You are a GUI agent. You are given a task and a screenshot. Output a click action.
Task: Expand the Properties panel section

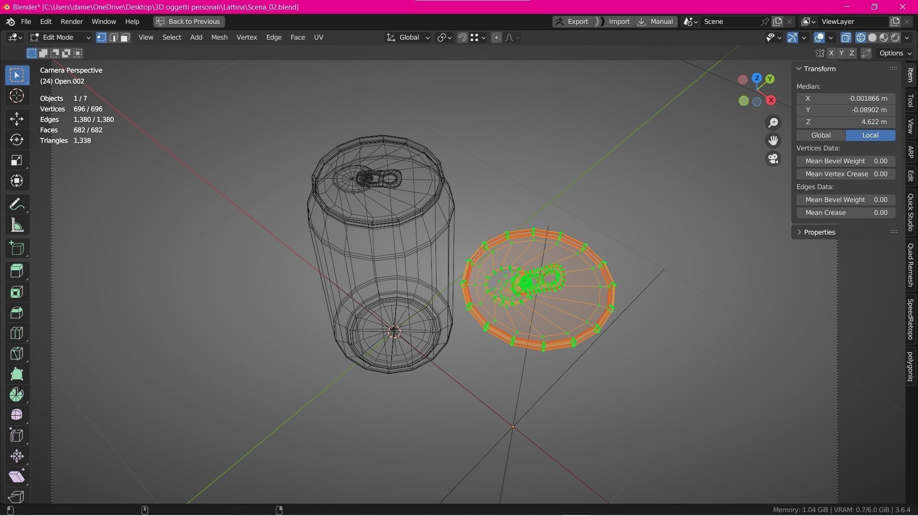pyautogui.click(x=819, y=232)
